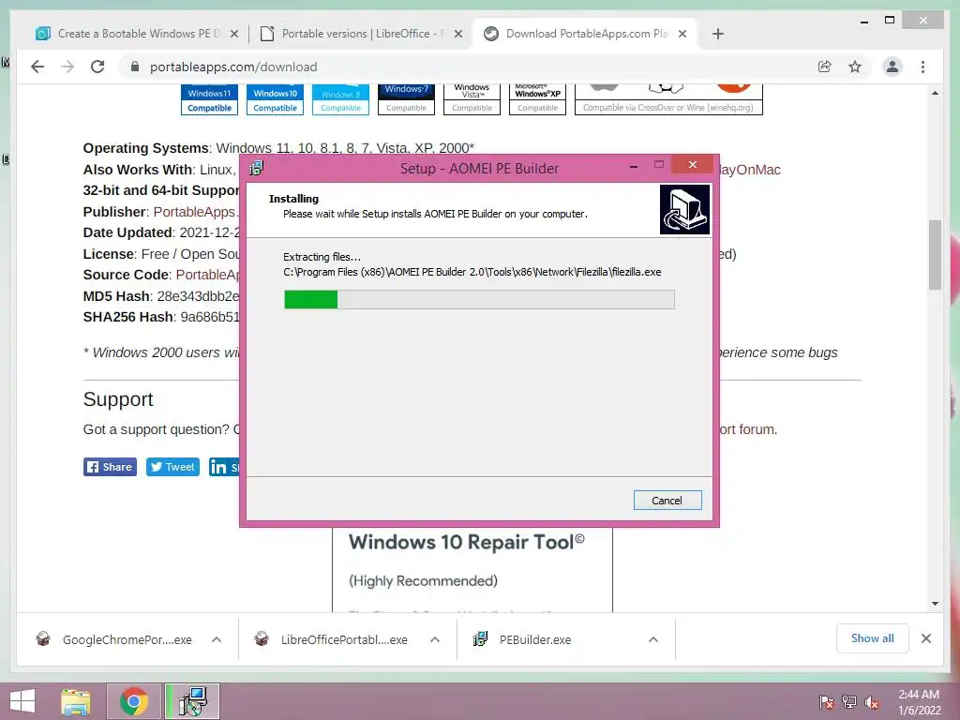
Task: Select the Download PortableApps.com tab
Action: 587,34
